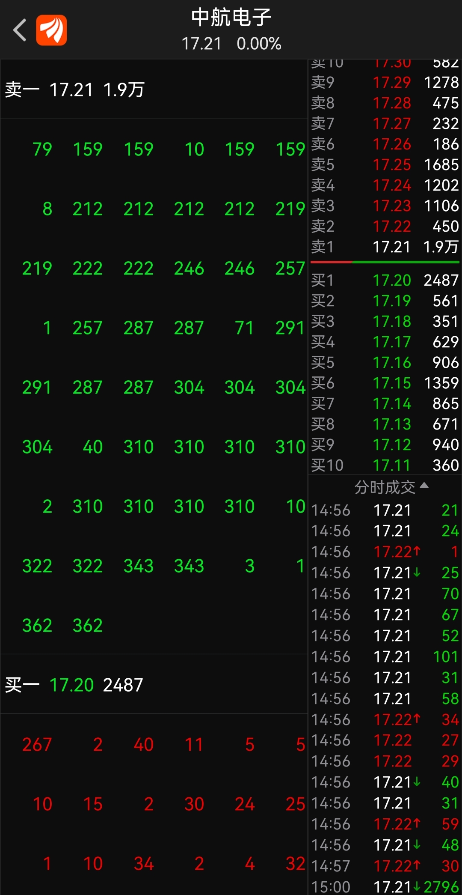Tap the red buy queue order 4
This screenshot has width=462, height=895.
[x=250, y=864]
